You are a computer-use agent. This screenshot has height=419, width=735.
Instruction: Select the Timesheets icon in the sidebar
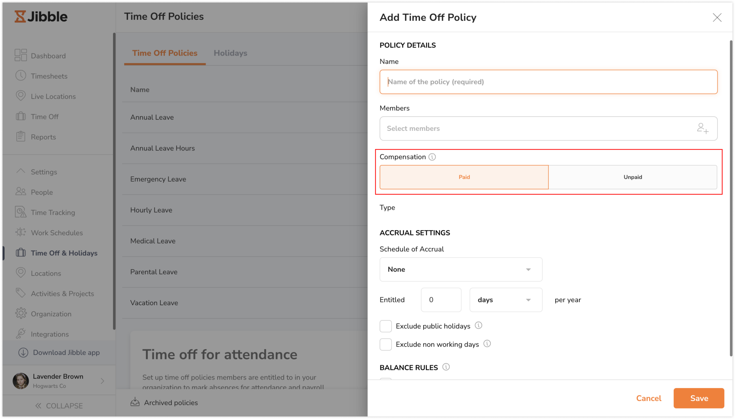tap(20, 76)
